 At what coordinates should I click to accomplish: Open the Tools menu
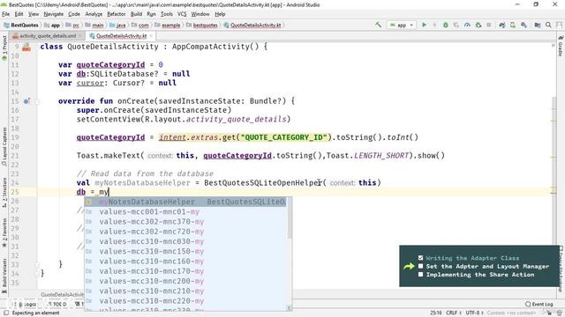point(167,14)
